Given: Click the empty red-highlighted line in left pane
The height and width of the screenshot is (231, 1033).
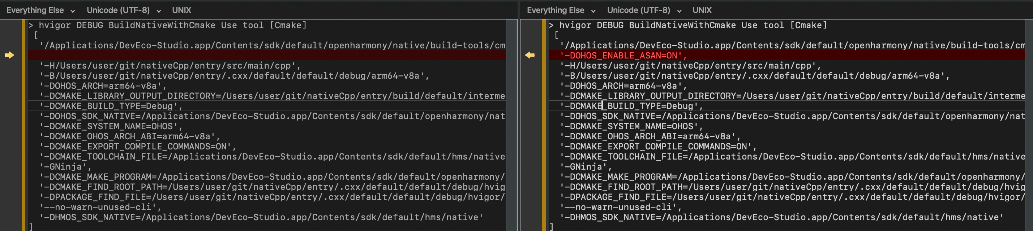Looking at the screenshot, I should (265, 56).
